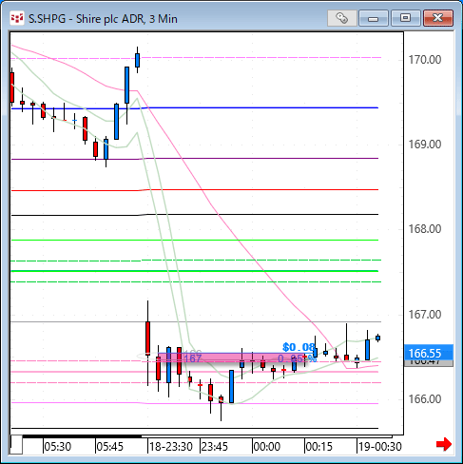The image size is (463, 464).
Task: Click the red scroll-right arrow
Action: point(444,444)
